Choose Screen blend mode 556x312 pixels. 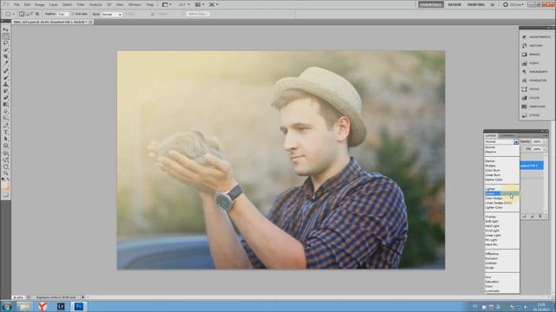502,193
